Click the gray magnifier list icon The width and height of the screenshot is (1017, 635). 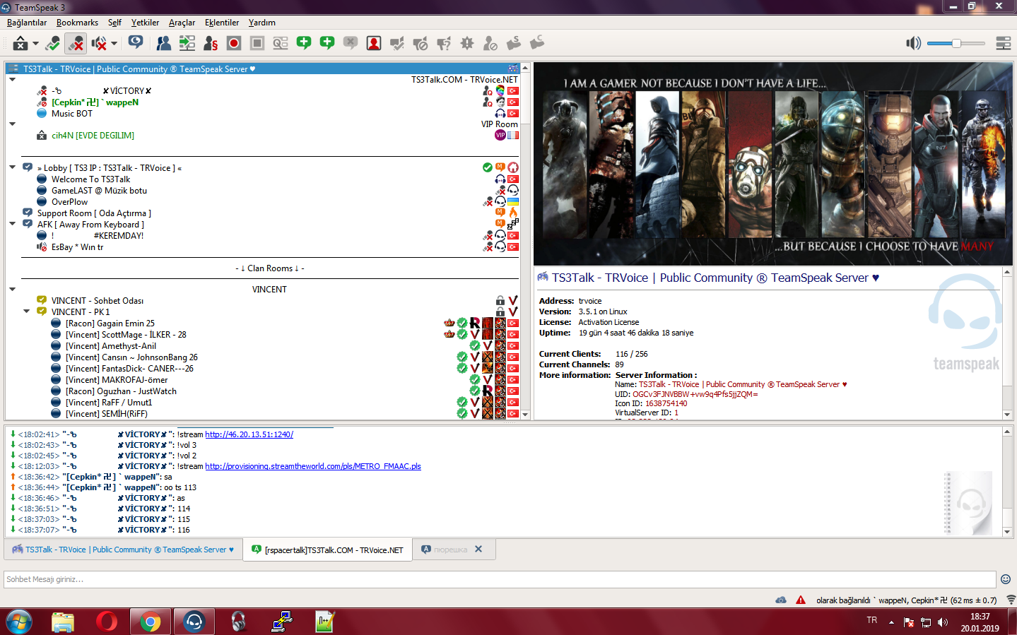tap(281, 44)
